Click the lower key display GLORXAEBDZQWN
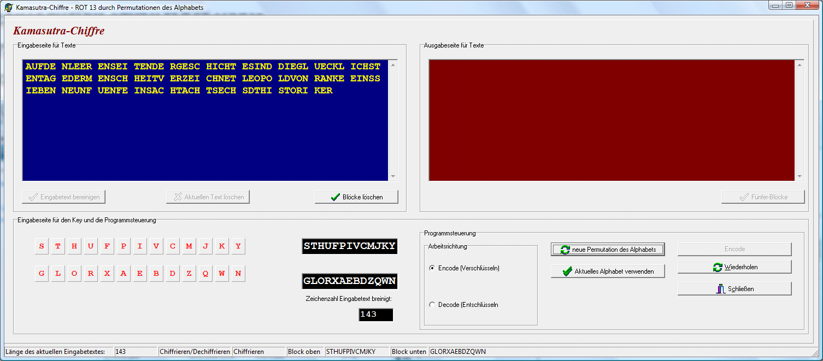Image resolution: width=823 pixels, height=361 pixels. [350, 281]
